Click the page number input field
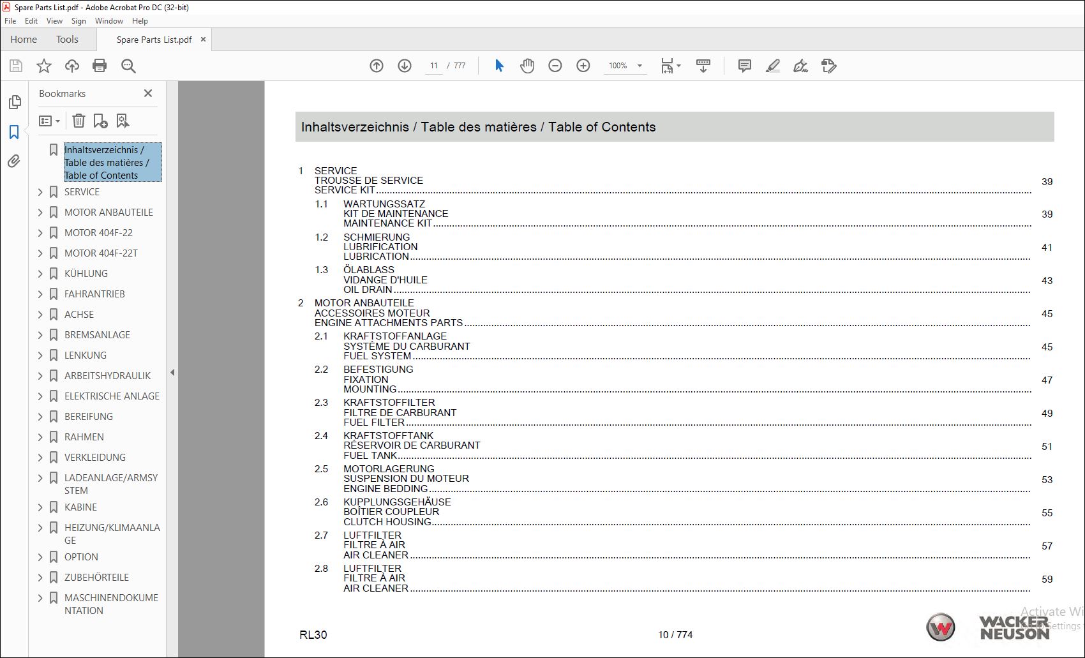 pyautogui.click(x=434, y=66)
